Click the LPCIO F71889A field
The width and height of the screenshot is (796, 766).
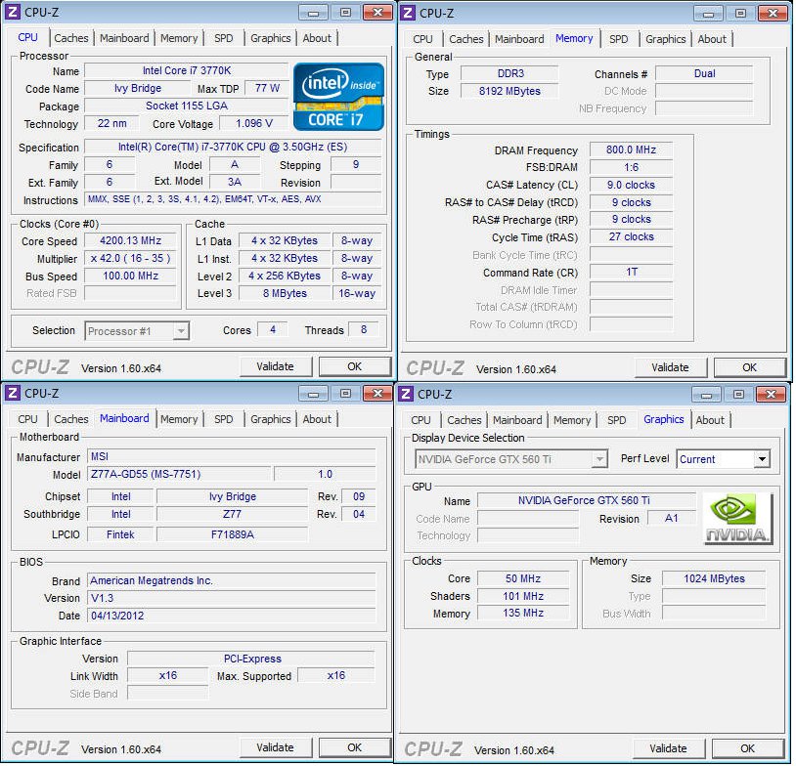pyautogui.click(x=232, y=534)
